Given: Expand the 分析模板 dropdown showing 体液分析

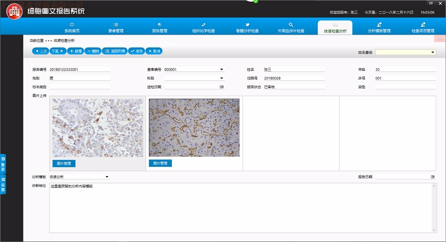Looking at the screenshot, I should (107, 177).
